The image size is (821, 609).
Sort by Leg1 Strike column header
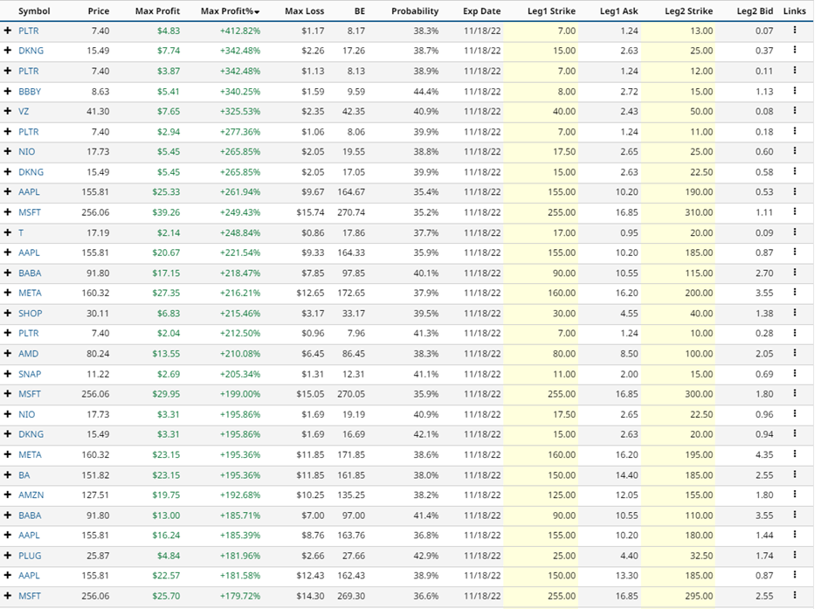coord(551,11)
